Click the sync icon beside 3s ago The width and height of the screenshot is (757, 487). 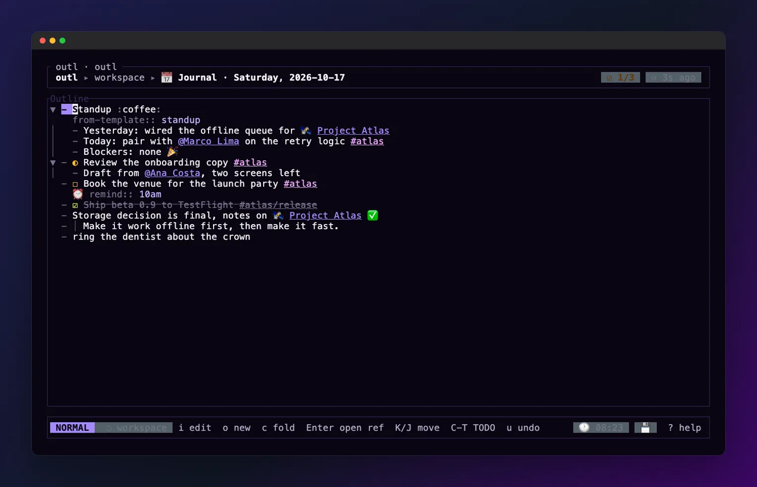[x=653, y=78]
